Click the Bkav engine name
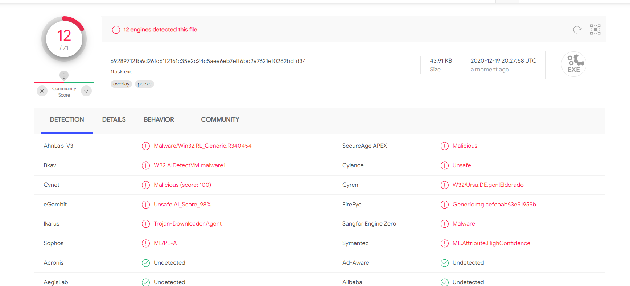630x286 pixels. (50, 165)
